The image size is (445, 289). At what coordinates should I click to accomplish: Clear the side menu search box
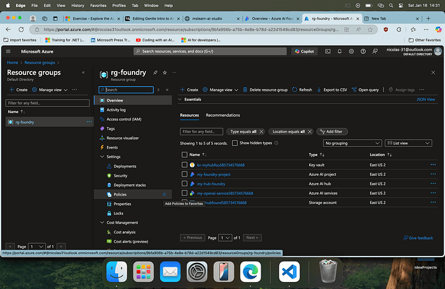point(158,90)
